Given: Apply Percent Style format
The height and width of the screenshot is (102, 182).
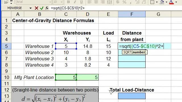Looking at the screenshot, I should [125, 2].
